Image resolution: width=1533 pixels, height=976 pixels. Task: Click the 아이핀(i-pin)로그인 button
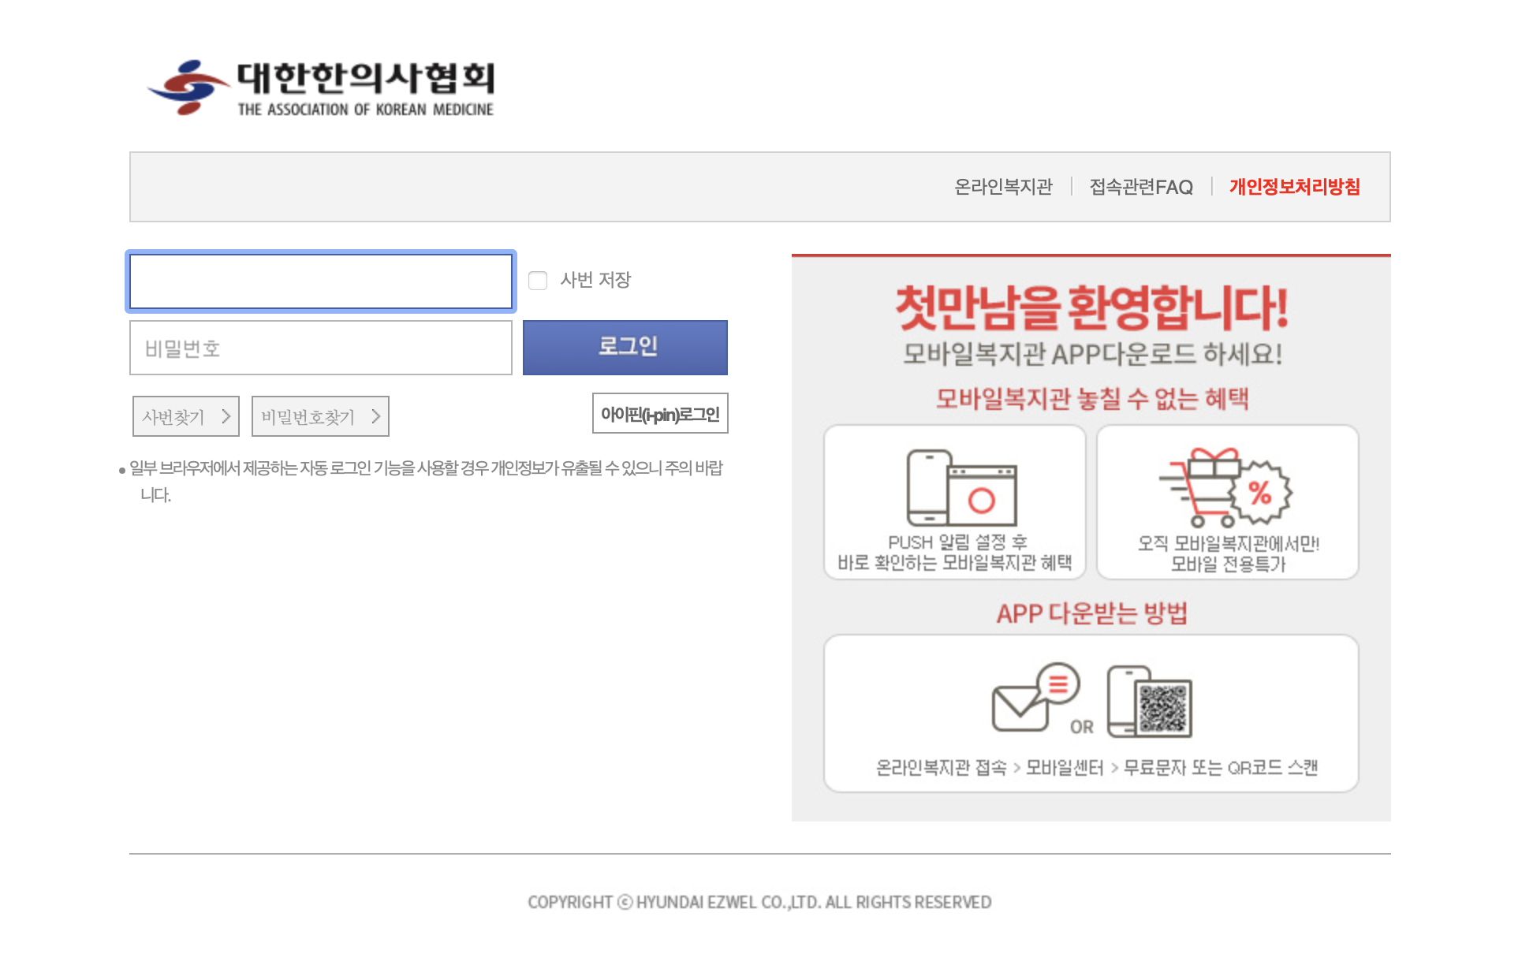(660, 414)
